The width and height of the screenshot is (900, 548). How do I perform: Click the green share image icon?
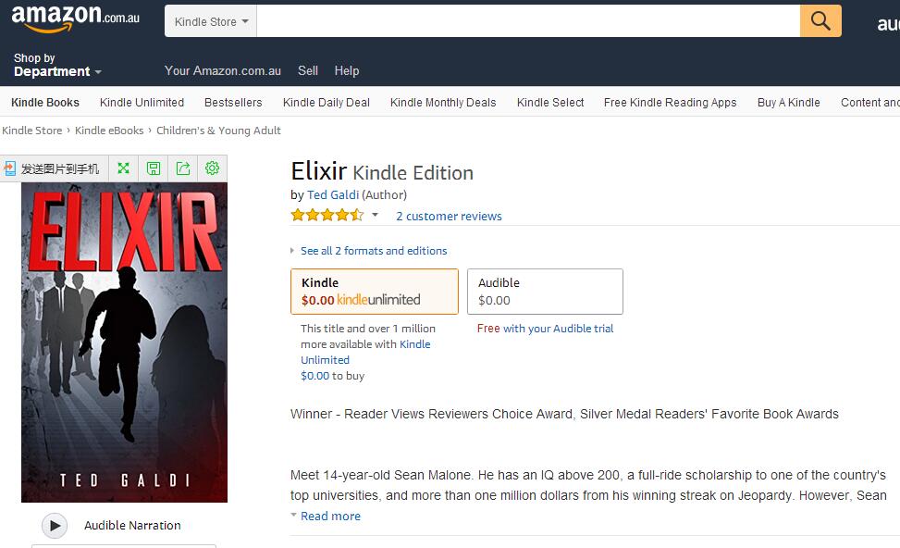click(x=183, y=168)
